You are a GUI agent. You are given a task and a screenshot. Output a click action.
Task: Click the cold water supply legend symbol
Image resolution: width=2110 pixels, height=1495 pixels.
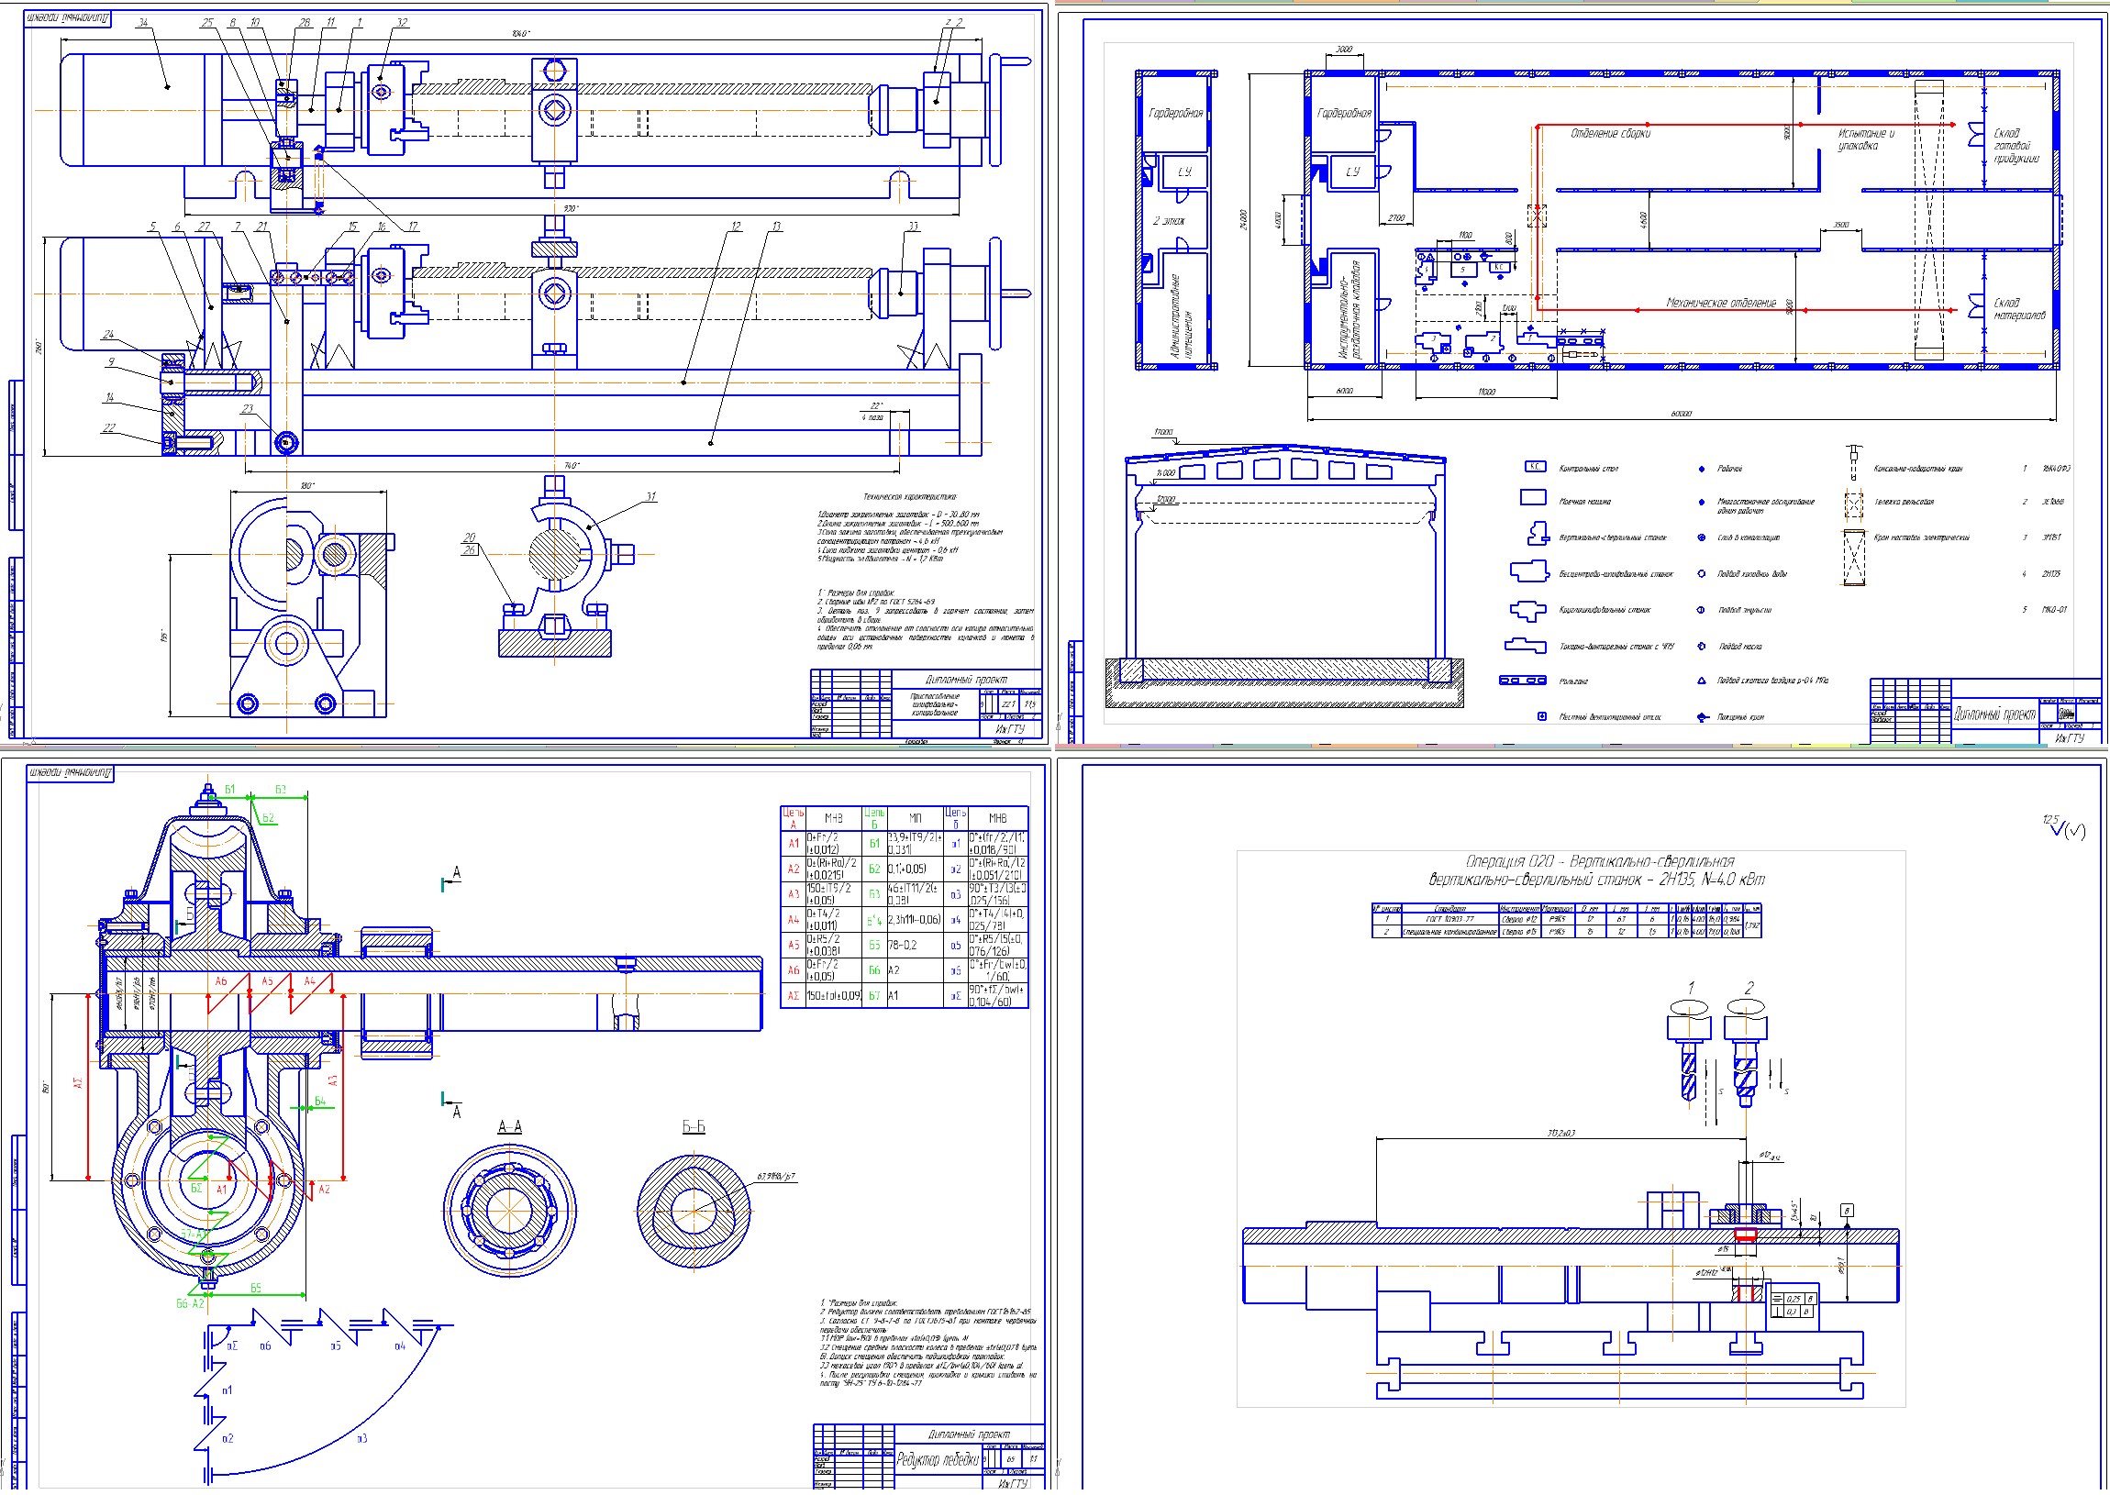(x=1701, y=573)
